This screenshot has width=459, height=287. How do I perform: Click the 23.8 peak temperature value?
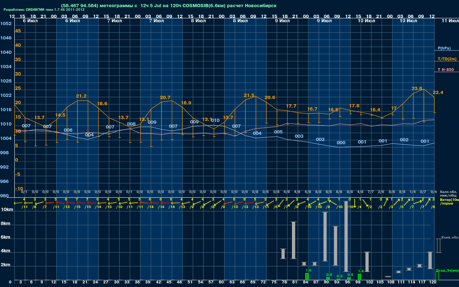tap(417, 88)
